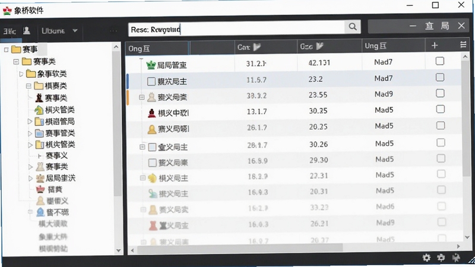Click the tree panel's vertical scrollbar thumb
Screen dimensions: 475x267
[117, 124]
